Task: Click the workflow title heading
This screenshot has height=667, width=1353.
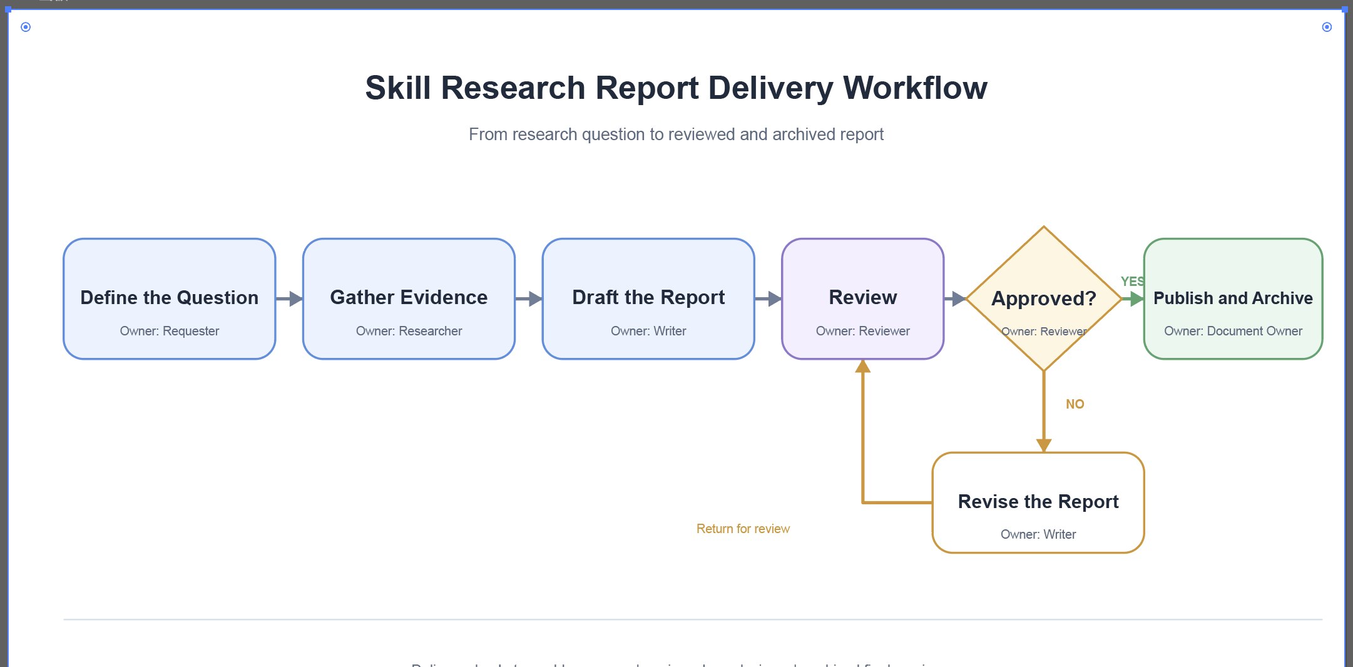Action: click(x=676, y=88)
